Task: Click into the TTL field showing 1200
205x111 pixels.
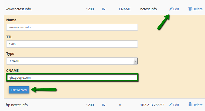Action: 72,44
